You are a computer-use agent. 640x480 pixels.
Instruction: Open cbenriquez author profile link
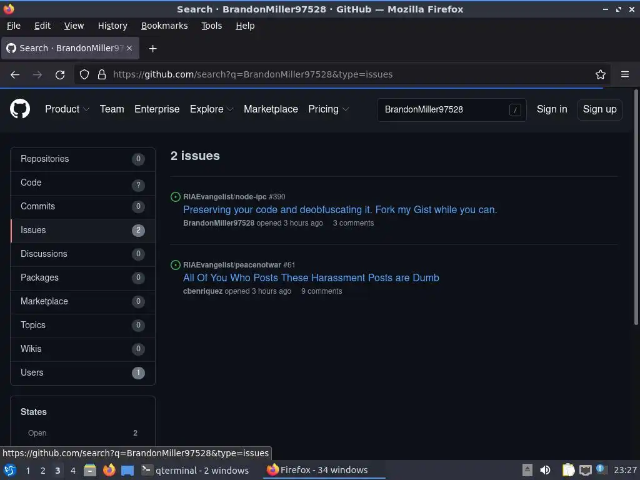point(203,291)
